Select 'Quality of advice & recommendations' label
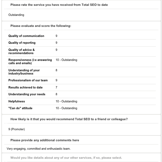Image resolution: width=162 pixels, height=162 pixels. pos(21,52)
